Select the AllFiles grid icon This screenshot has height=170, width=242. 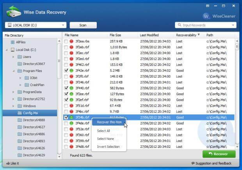point(12,42)
